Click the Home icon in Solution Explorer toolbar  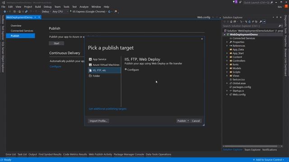pos(231,22)
